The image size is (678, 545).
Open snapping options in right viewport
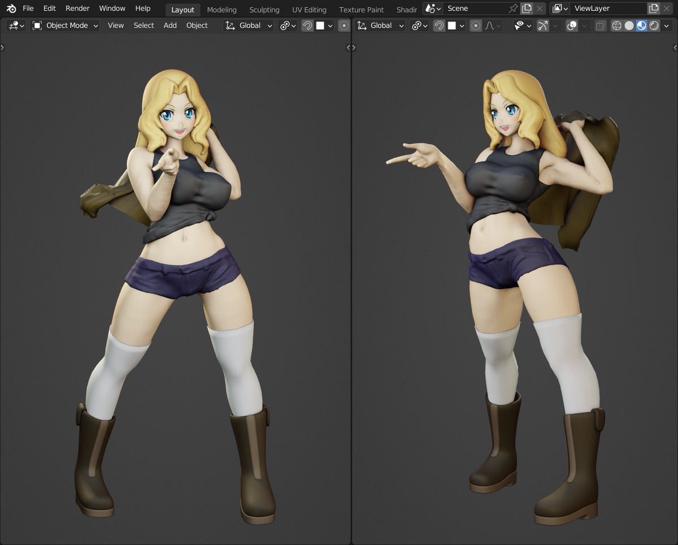pyautogui.click(x=457, y=25)
